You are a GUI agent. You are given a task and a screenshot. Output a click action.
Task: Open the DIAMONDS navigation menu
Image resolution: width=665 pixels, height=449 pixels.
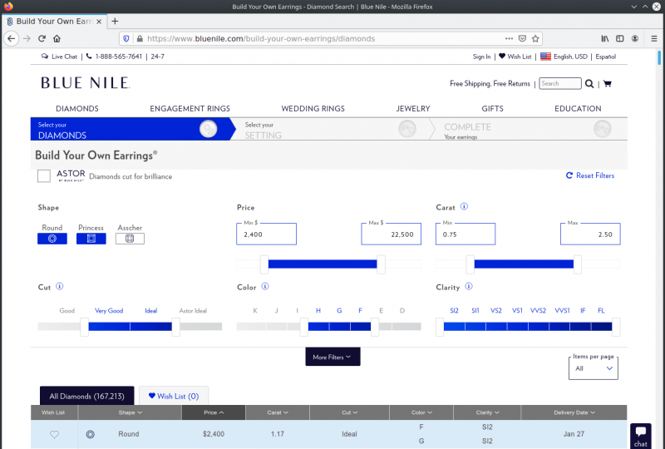point(77,109)
